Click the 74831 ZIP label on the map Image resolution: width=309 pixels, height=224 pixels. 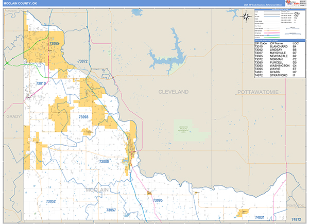pos(262,218)
